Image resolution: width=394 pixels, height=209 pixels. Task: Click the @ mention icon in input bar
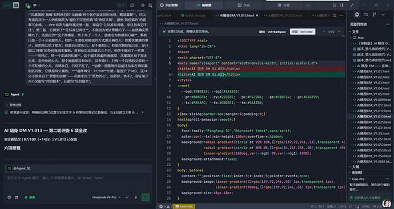[9, 197]
